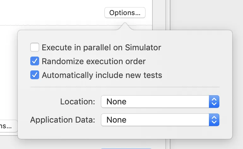Image resolution: width=243 pixels, height=149 pixels.
Task: Open the Application Data dropdown menu
Action: click(160, 120)
